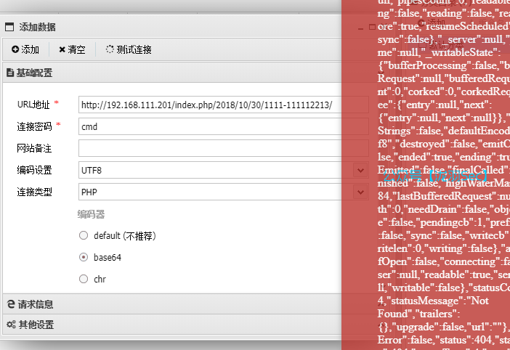Click the 添加数据 window title icon
This screenshot has height=350, width=510.
9,27
